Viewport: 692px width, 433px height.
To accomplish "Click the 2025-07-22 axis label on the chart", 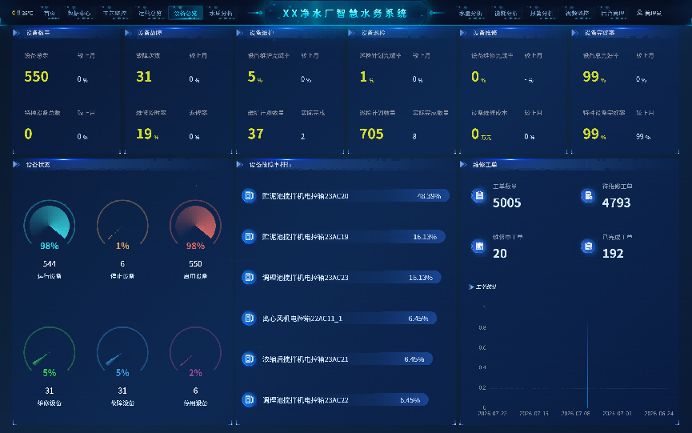I will (492, 414).
